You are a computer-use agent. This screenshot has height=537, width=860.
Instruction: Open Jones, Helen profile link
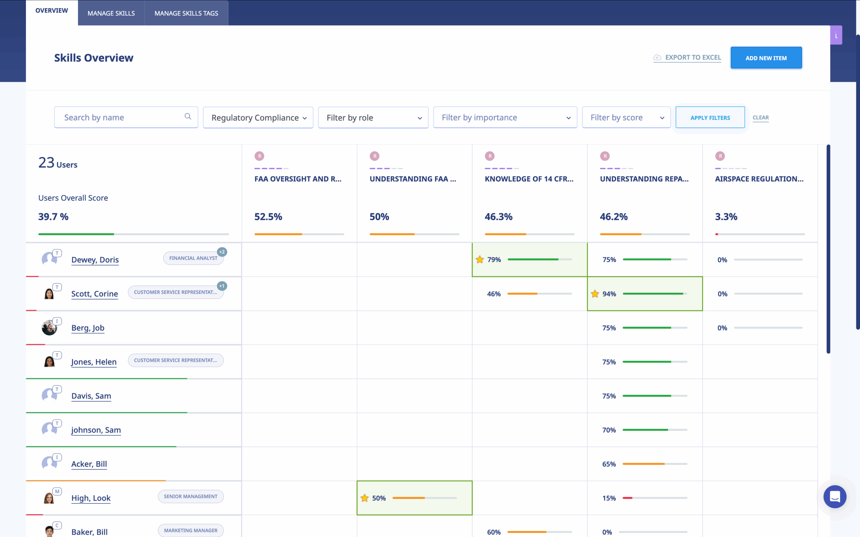pos(94,362)
